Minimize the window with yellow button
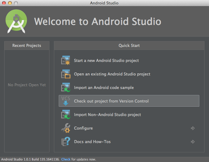Image resolution: width=209 pixels, height=162 pixels. (x=10, y=3)
